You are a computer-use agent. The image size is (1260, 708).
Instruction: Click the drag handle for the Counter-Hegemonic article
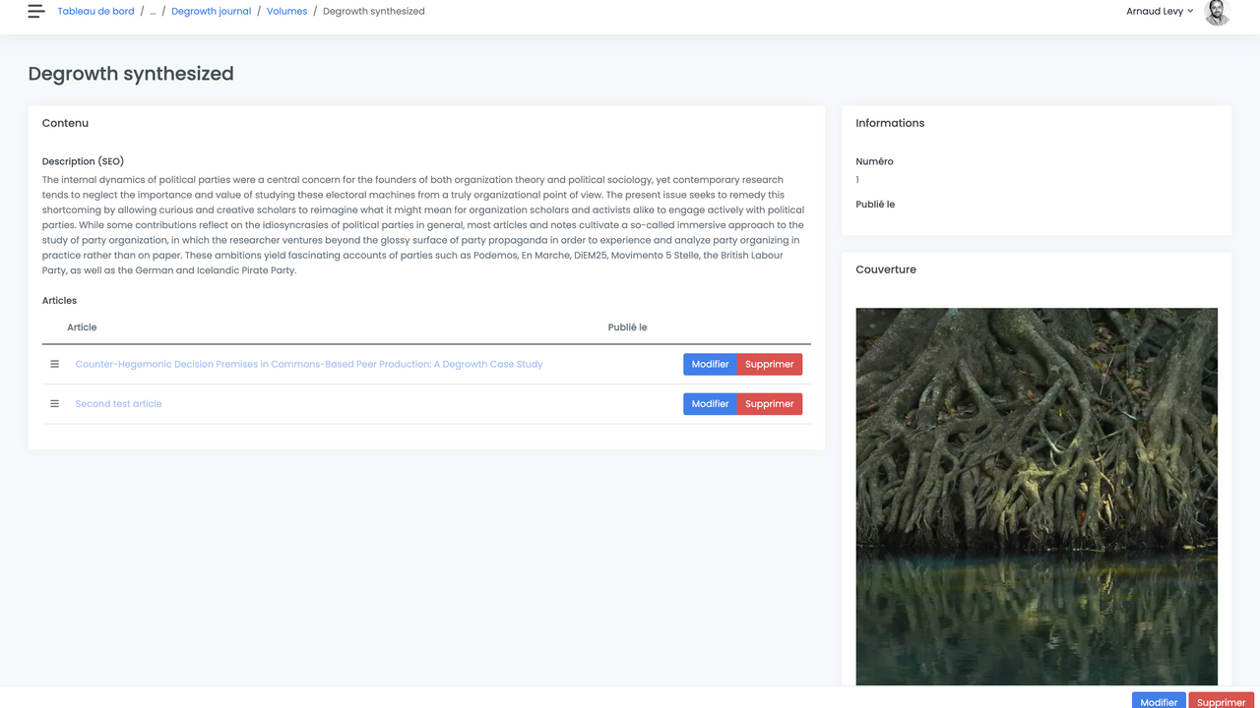point(55,365)
